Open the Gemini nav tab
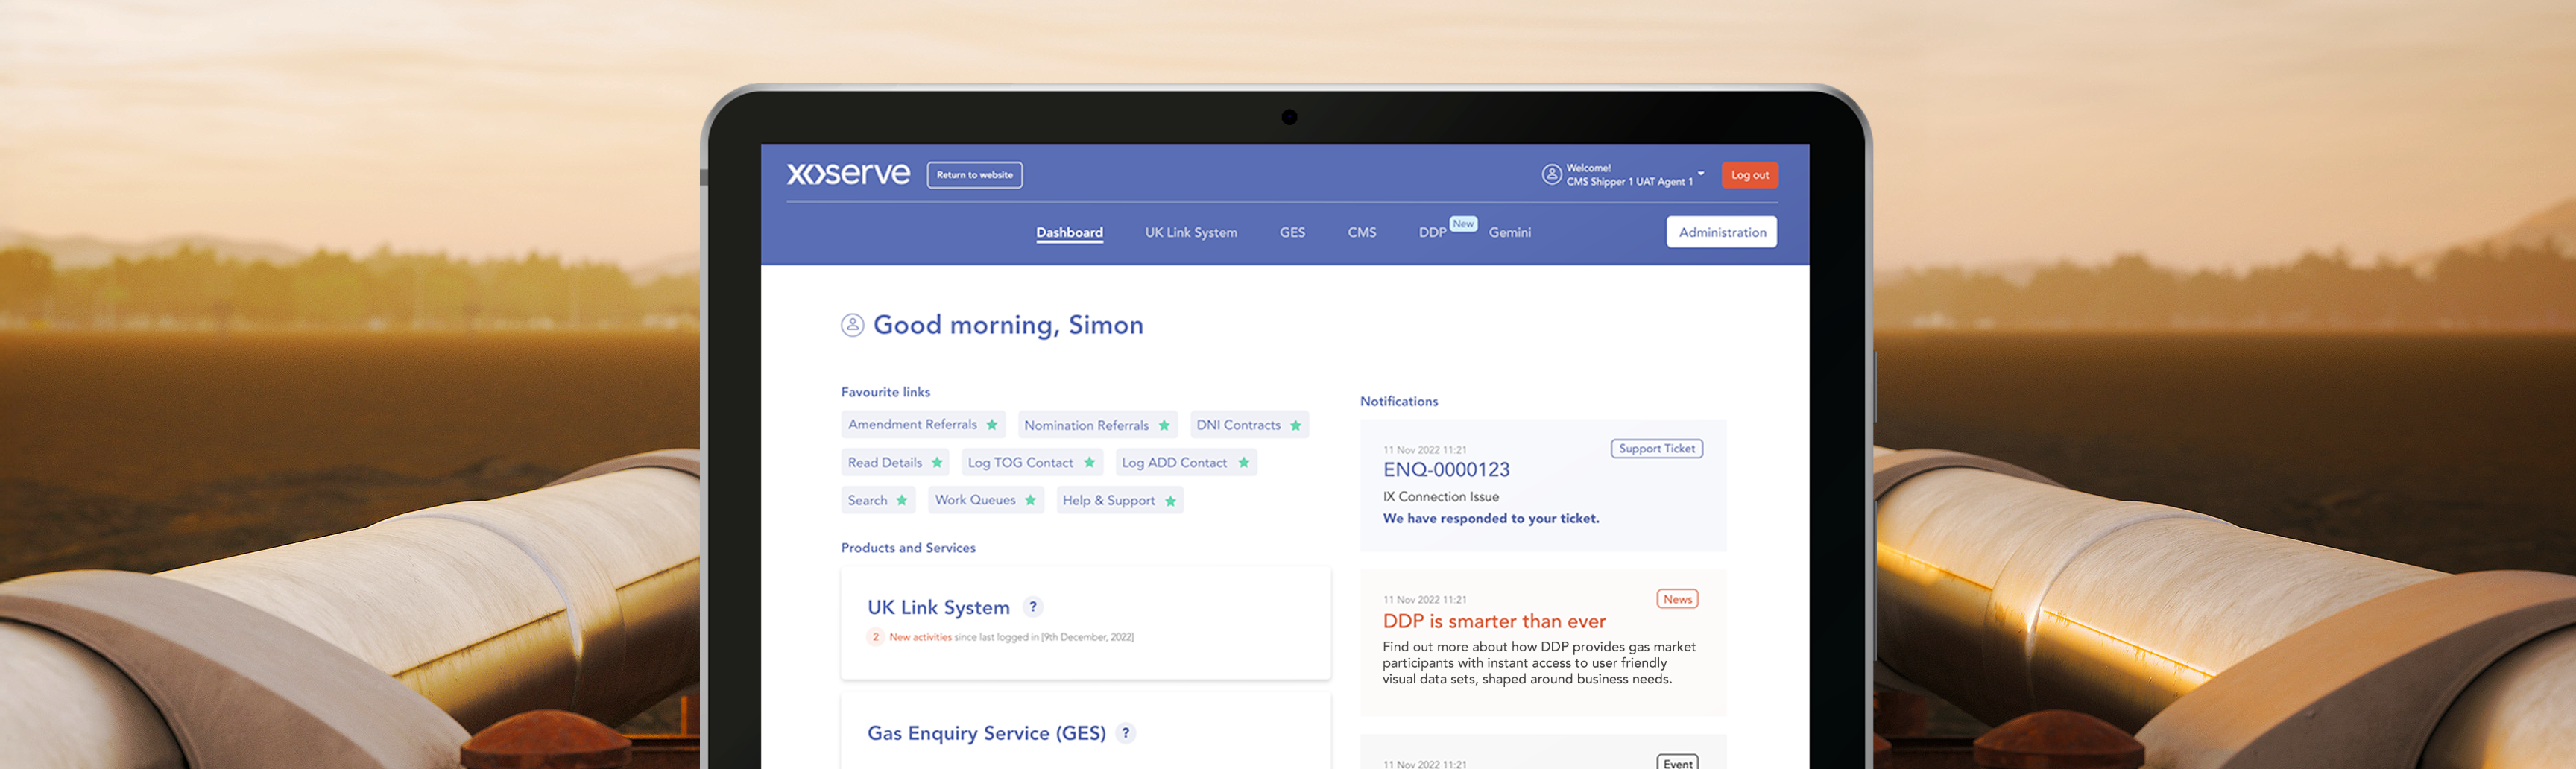2576x769 pixels. click(x=1509, y=232)
